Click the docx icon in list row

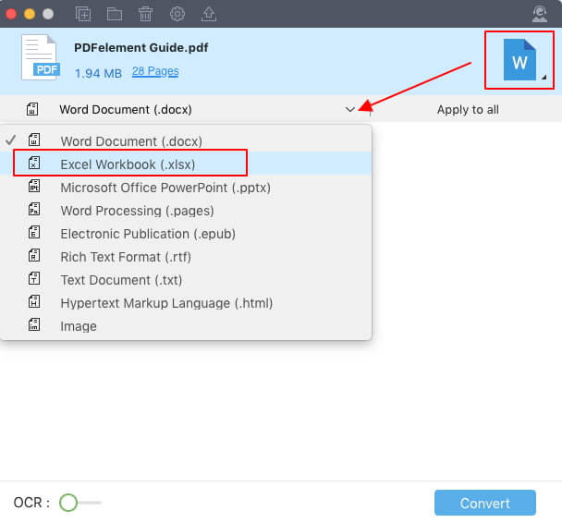pyautogui.click(x=34, y=140)
